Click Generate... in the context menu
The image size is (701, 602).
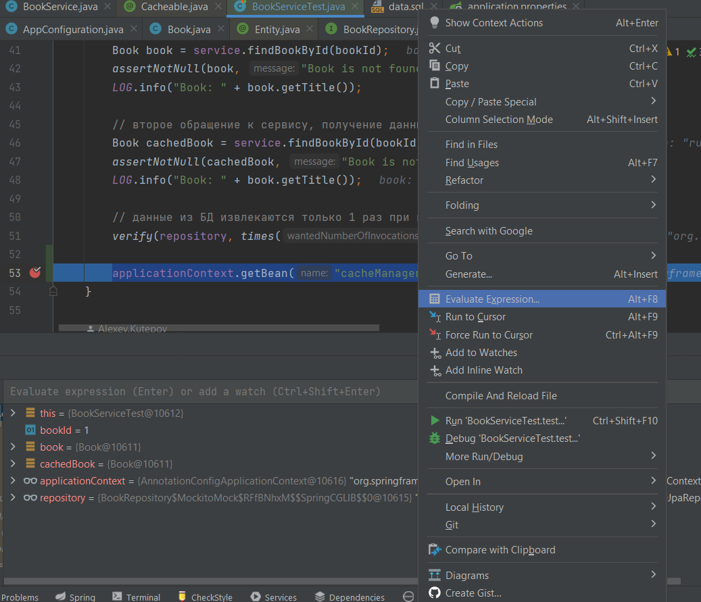(542, 274)
